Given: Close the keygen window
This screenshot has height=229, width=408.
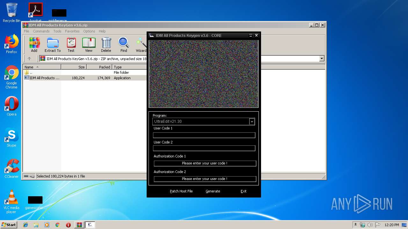Looking at the screenshot, I should (x=256, y=35).
